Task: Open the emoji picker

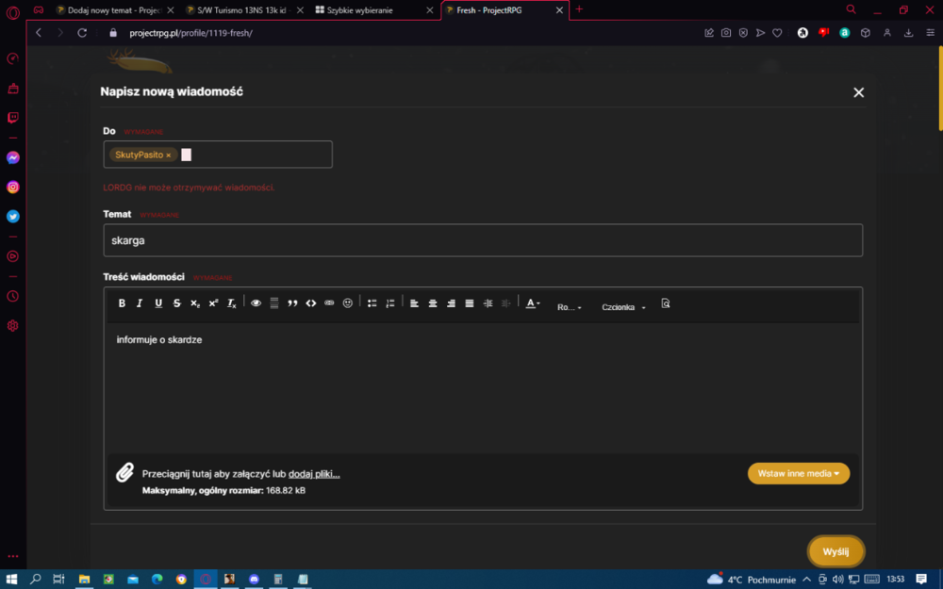Action: tap(348, 303)
